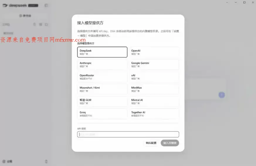Pick Groq inference platform card
The image size is (256, 166).
tap(102, 114)
